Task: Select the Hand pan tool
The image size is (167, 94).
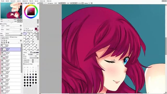Action: tap(30, 31)
